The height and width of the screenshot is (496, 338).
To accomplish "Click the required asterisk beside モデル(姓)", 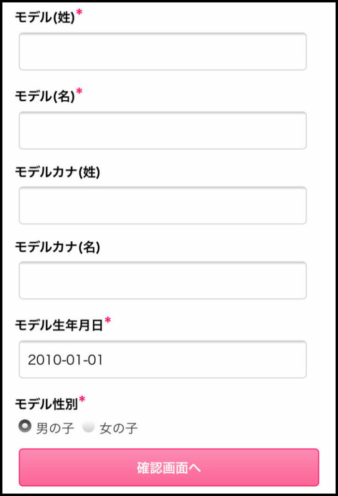I will pyautogui.click(x=79, y=12).
